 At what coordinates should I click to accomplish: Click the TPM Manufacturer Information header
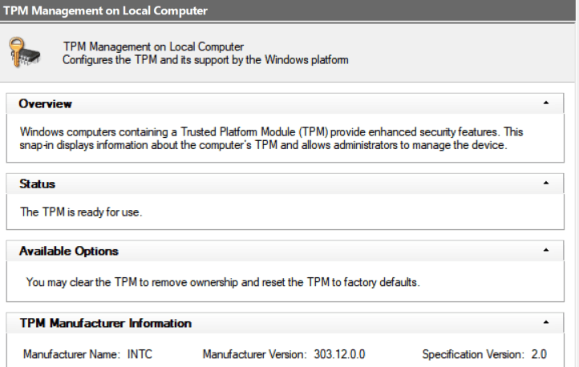[285, 323]
